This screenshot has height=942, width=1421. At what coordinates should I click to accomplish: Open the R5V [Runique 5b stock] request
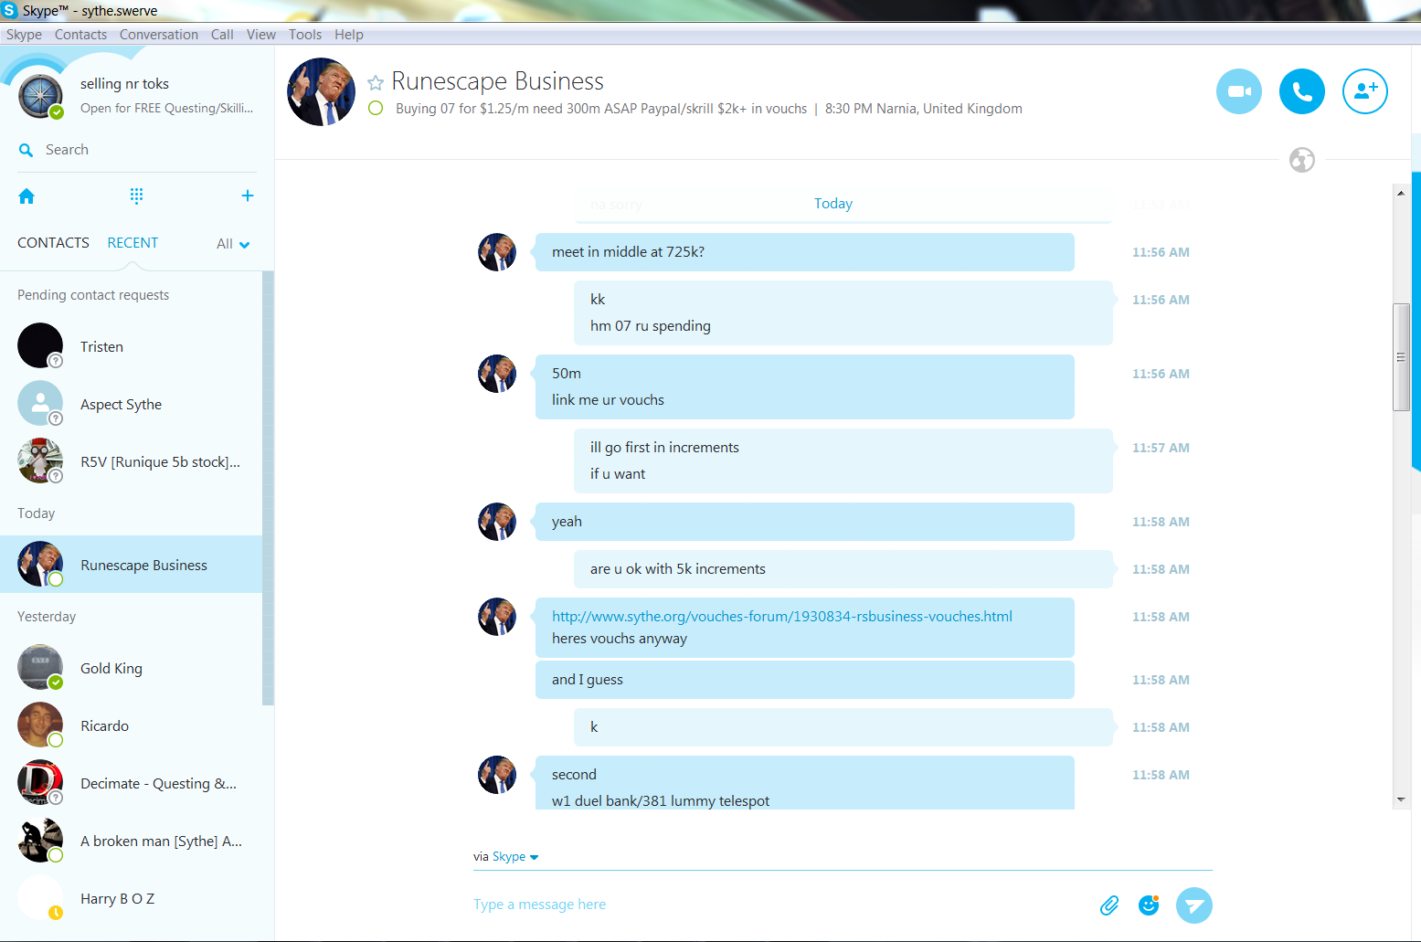pos(131,461)
